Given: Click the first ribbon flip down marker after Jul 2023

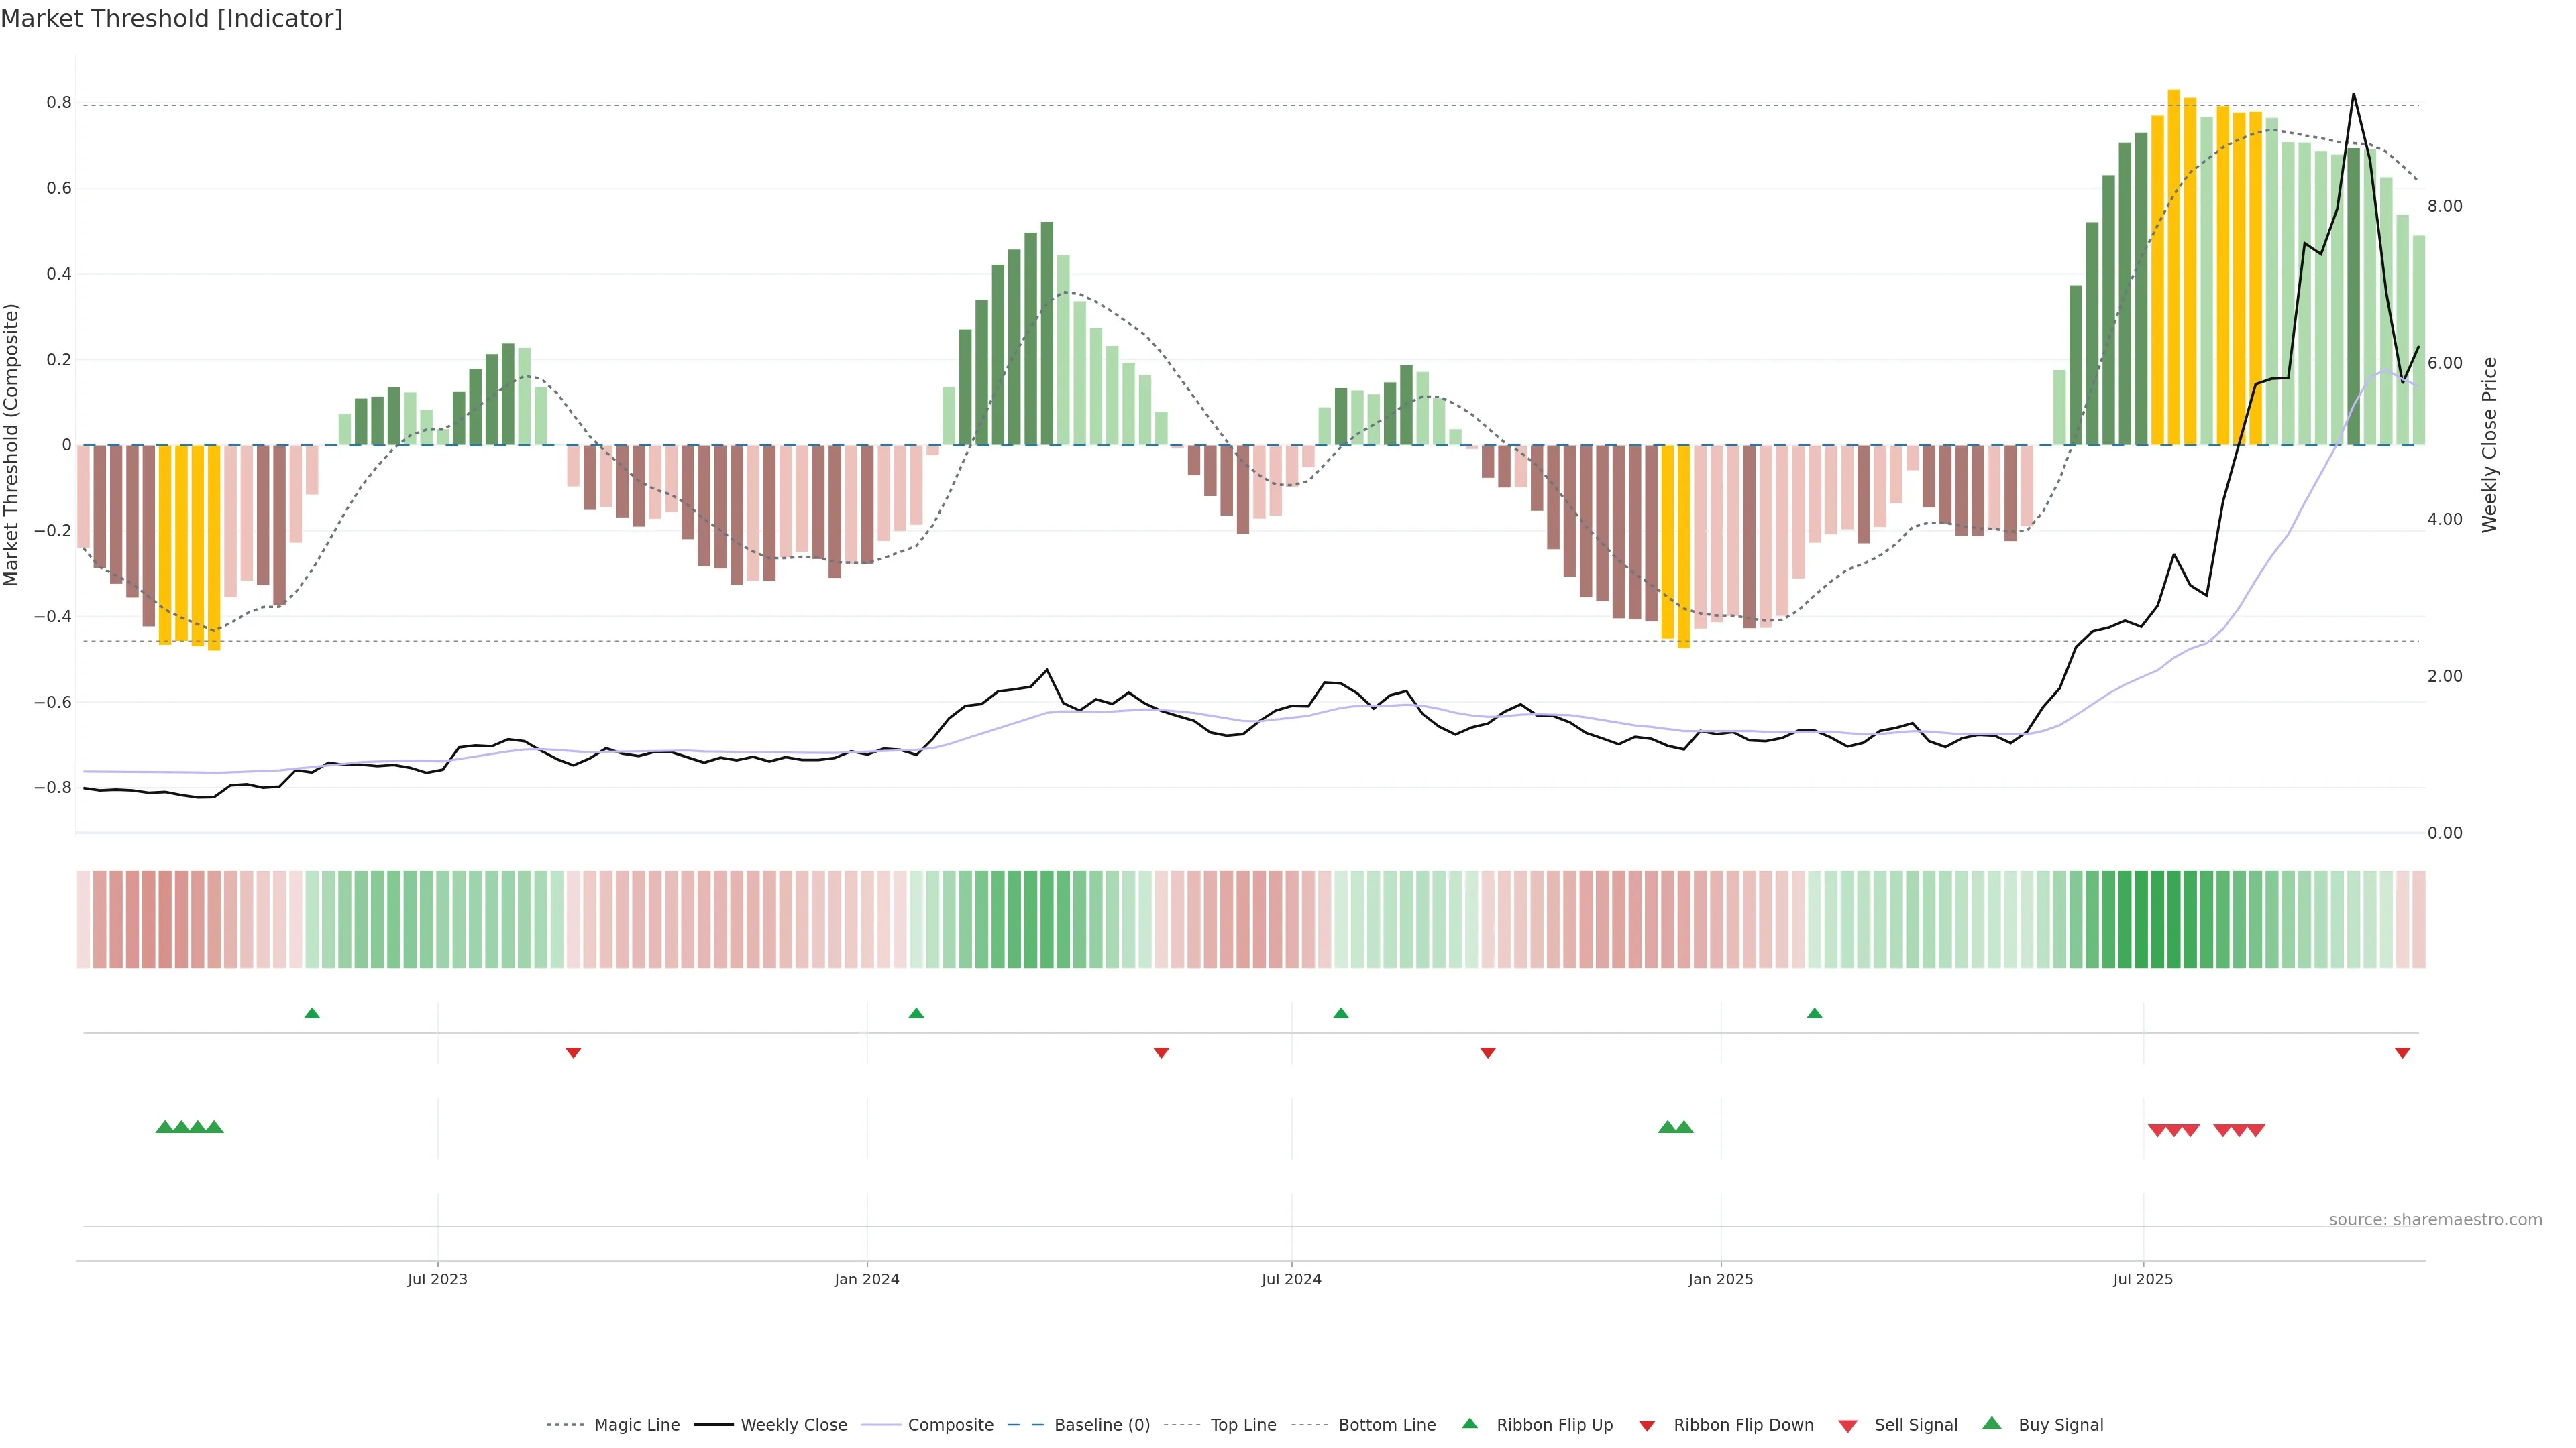Looking at the screenshot, I should (x=573, y=1052).
